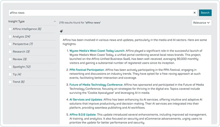Tick the Tip filter checkbox
Screen dimensions: 220x127
(x=10, y=74)
